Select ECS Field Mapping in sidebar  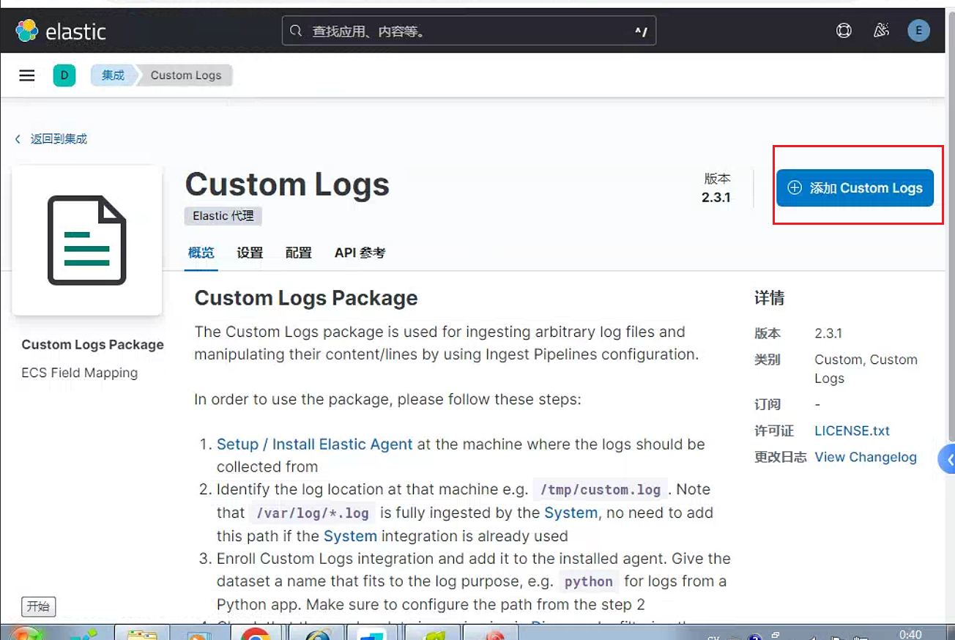(80, 373)
